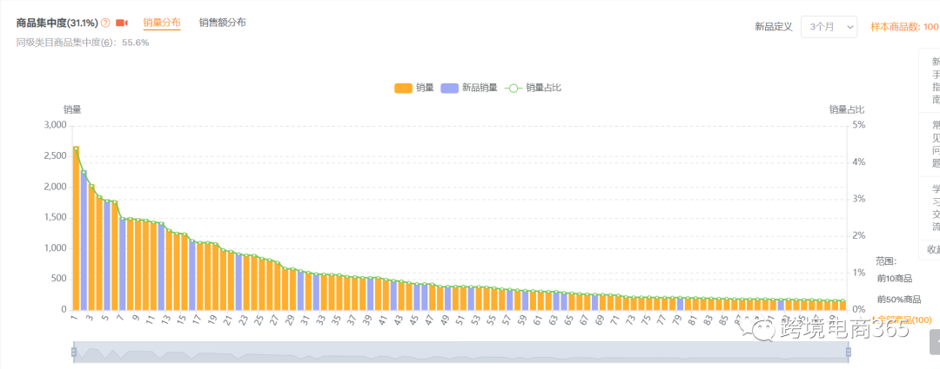
Task: Click the middle of the zoom range bar
Action: coord(461,352)
